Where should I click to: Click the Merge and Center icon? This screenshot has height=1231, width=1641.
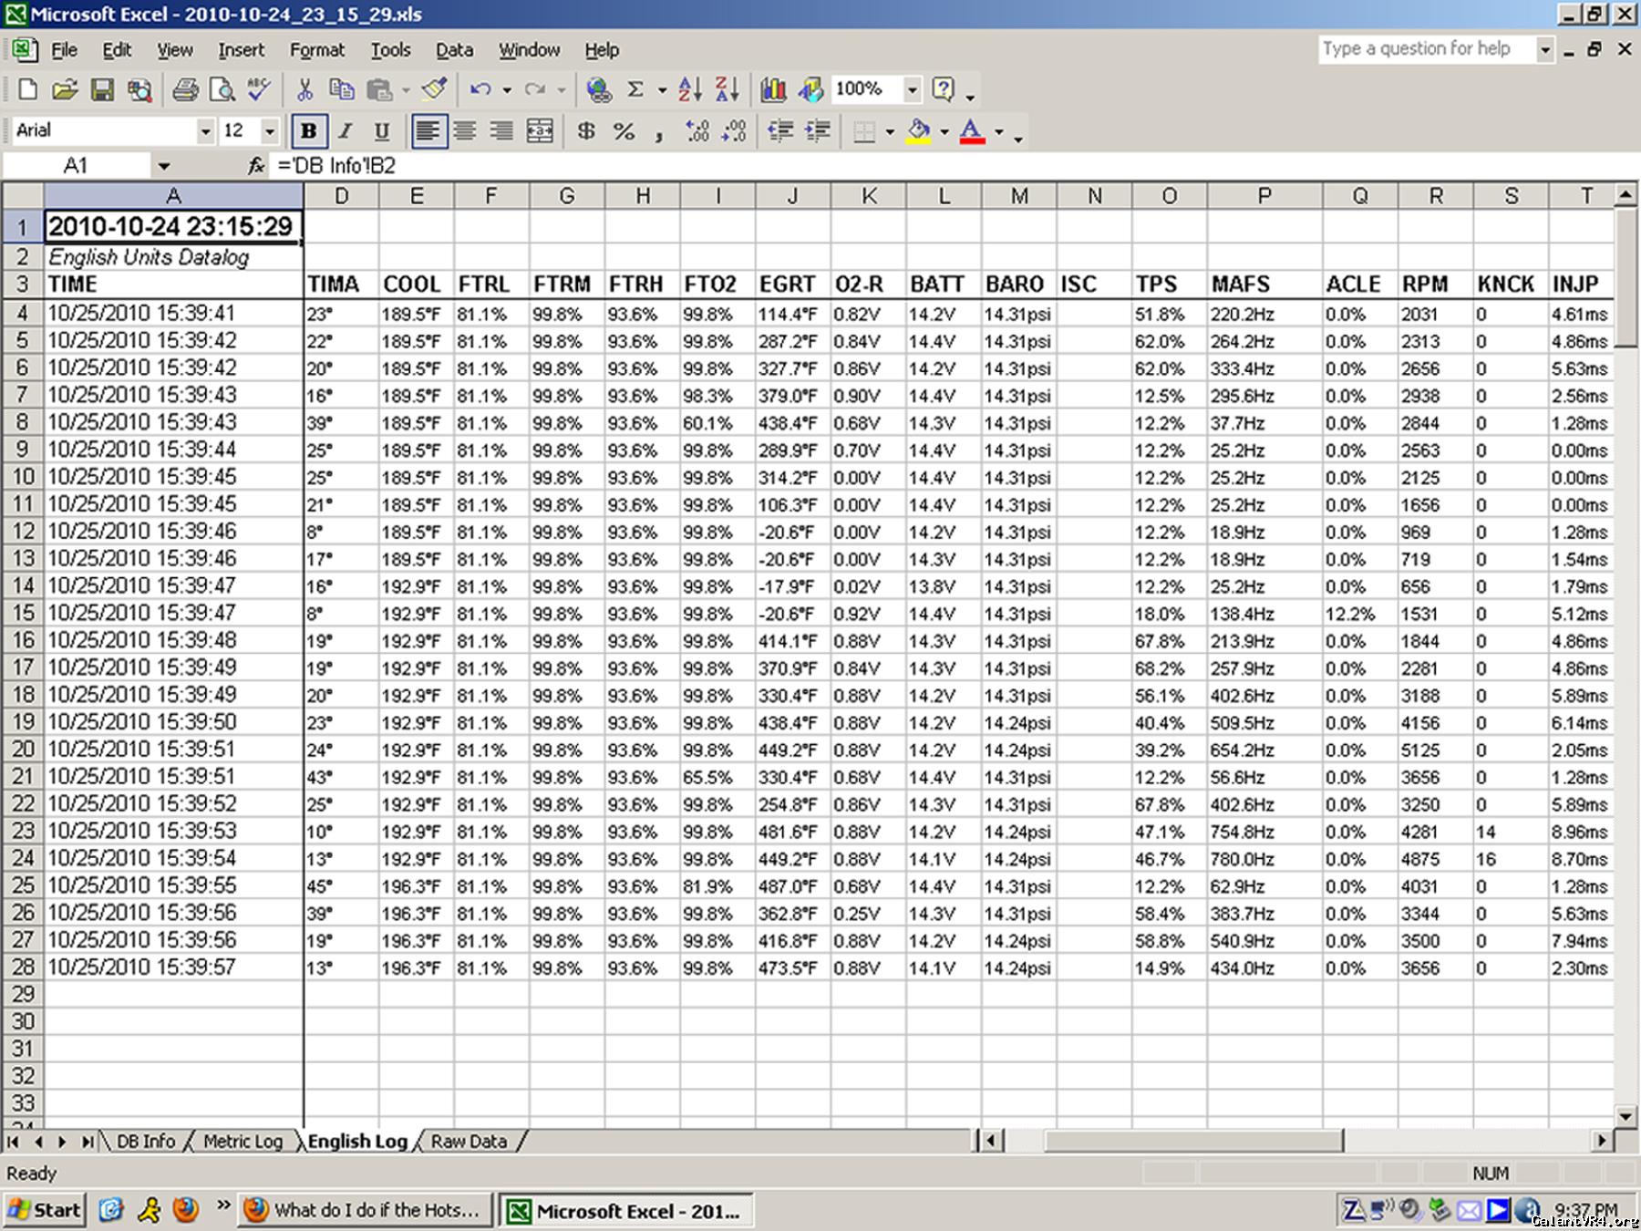540,131
